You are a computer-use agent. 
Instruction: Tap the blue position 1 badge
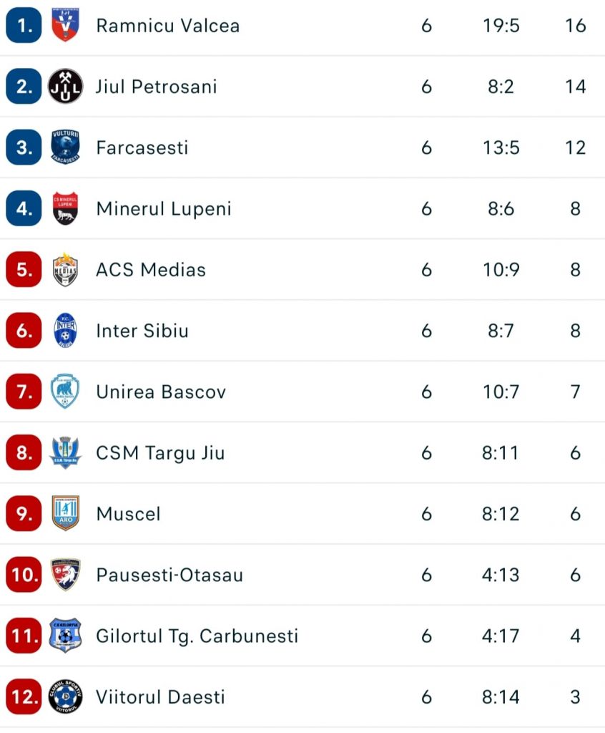click(24, 25)
